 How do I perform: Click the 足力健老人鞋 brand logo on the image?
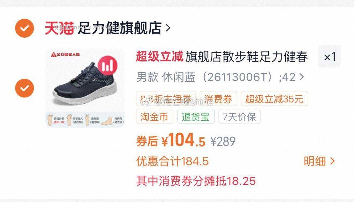(65, 54)
